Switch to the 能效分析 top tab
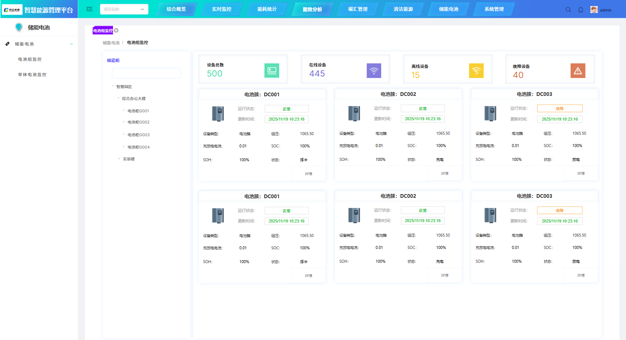The image size is (626, 340). (312, 9)
